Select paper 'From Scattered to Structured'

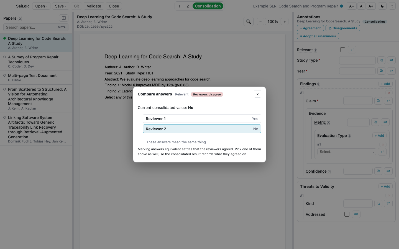tap(36, 98)
